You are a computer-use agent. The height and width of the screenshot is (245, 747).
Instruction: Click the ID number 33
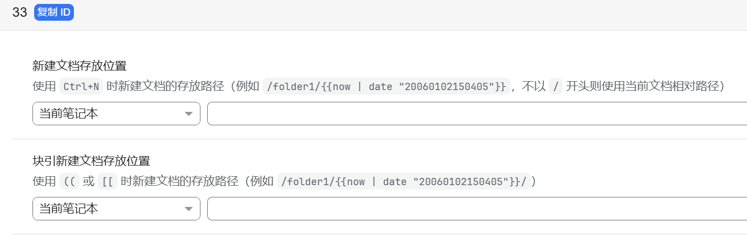click(20, 12)
